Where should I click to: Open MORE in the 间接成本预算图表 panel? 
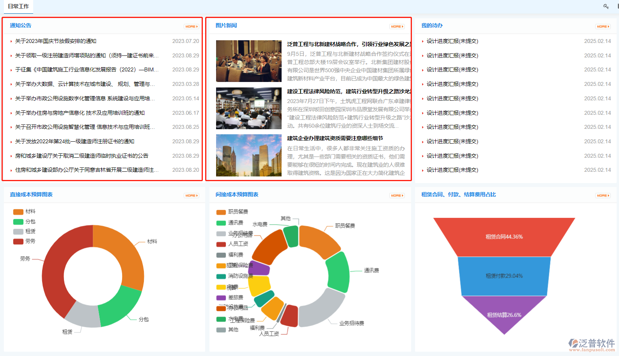(x=397, y=196)
